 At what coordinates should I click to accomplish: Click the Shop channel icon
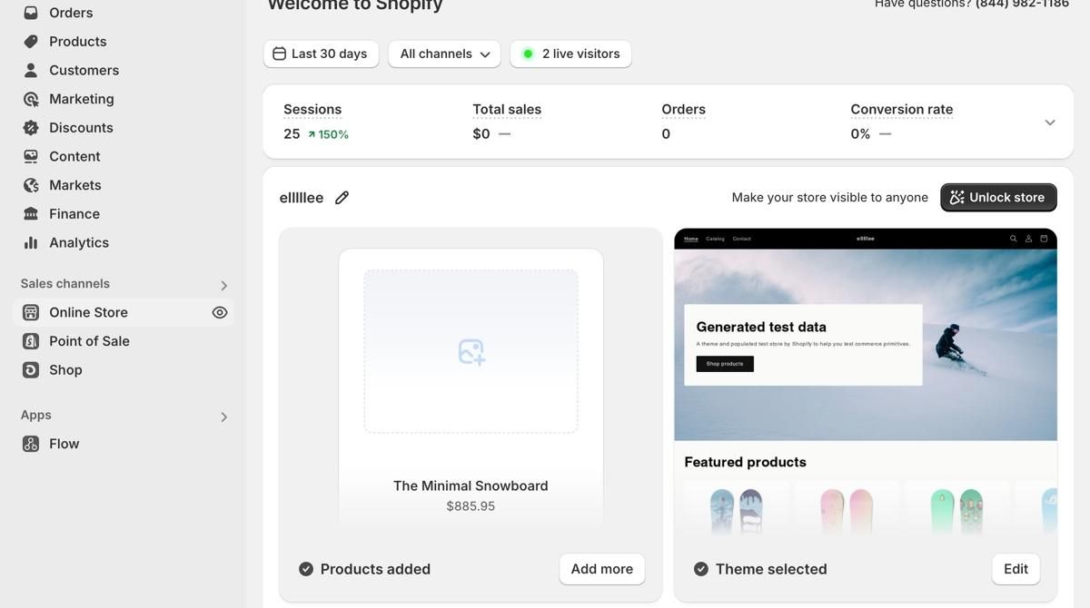[31, 369]
